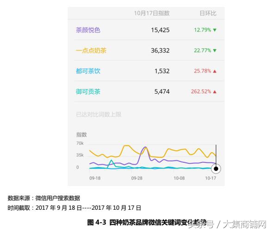Click the 12.79% day-over-day value

[202, 30]
